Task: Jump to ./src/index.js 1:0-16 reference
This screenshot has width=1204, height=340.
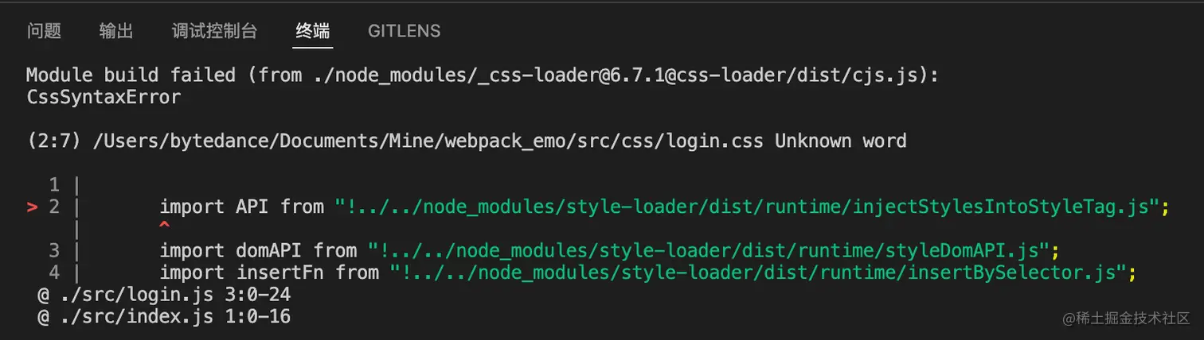Action: (164, 317)
